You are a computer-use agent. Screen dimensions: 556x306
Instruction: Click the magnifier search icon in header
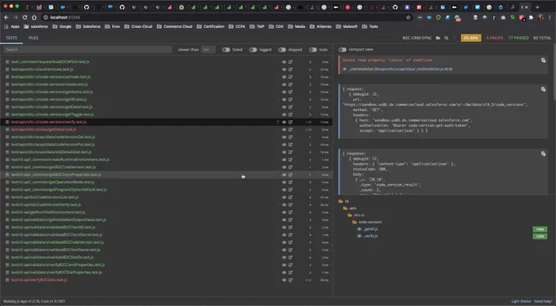[446, 38]
